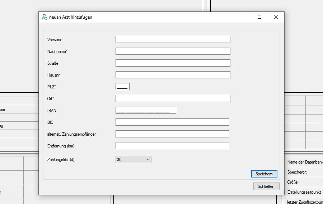Click the PLZ masked input box

122,87
